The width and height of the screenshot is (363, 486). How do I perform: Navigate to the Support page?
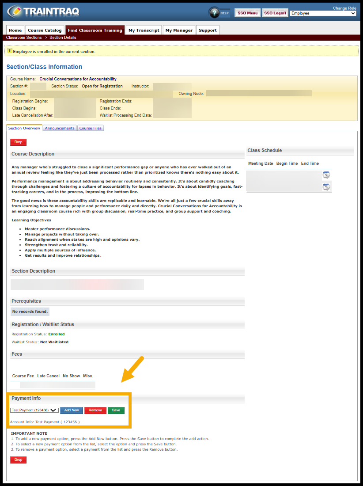[208, 30]
